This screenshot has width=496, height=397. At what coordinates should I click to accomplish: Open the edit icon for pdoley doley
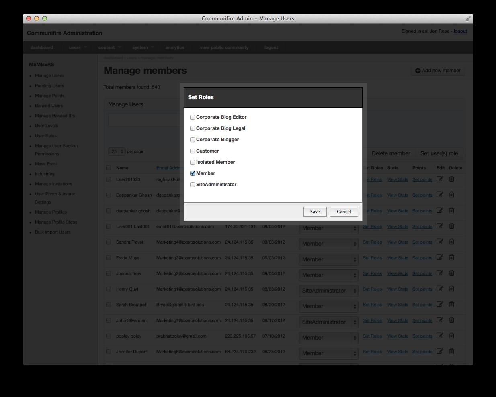440,336
